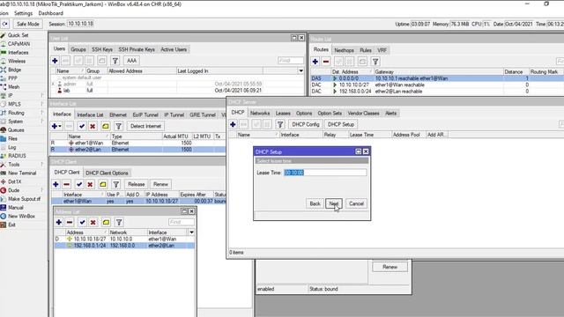This screenshot has width=564, height=317.
Task: Open Leases tab in DHCP Server
Action: (283, 114)
